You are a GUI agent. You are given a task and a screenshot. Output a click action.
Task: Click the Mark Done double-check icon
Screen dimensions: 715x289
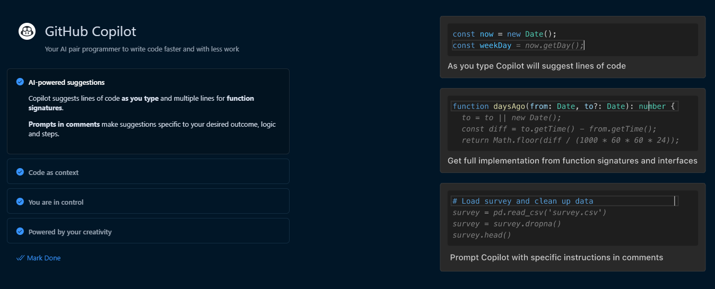(21, 258)
